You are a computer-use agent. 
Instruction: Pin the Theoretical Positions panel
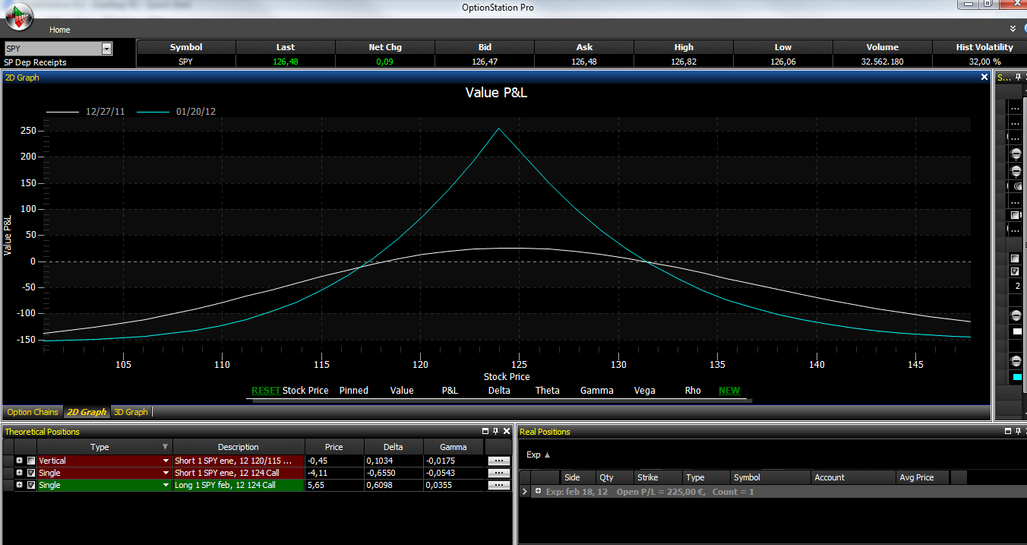[496, 431]
